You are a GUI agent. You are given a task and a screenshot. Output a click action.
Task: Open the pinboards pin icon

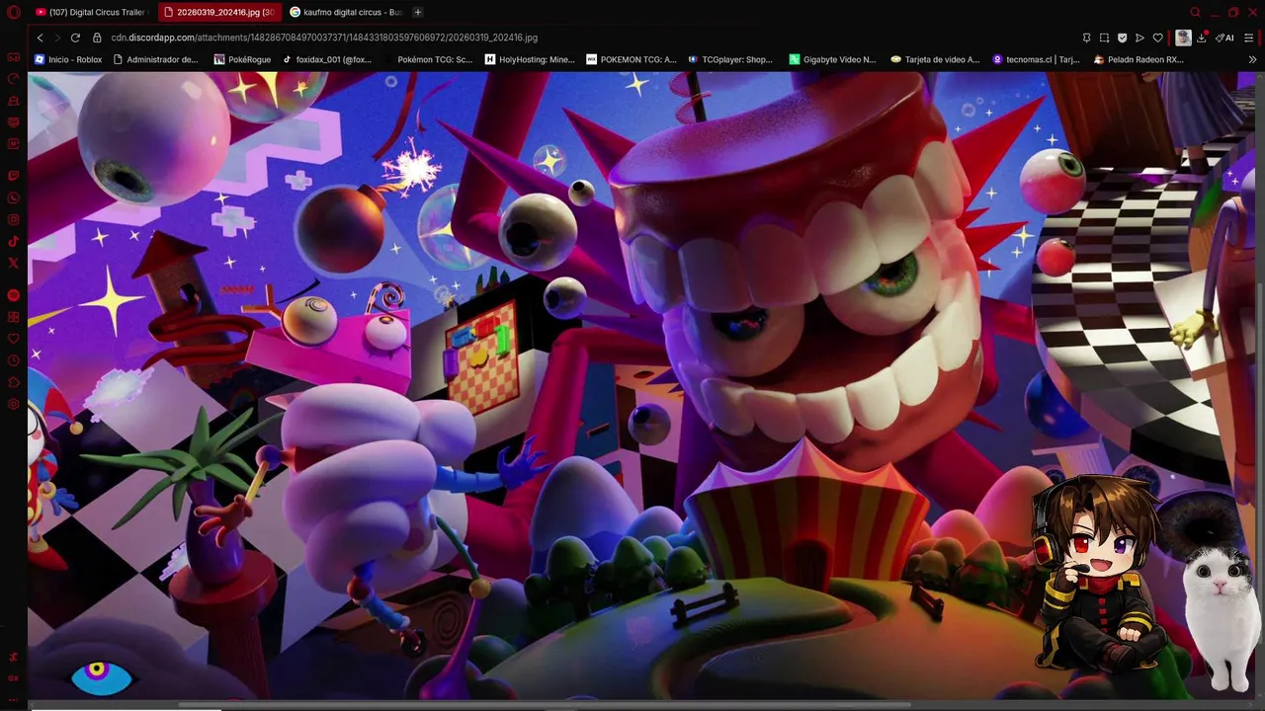[1086, 38]
